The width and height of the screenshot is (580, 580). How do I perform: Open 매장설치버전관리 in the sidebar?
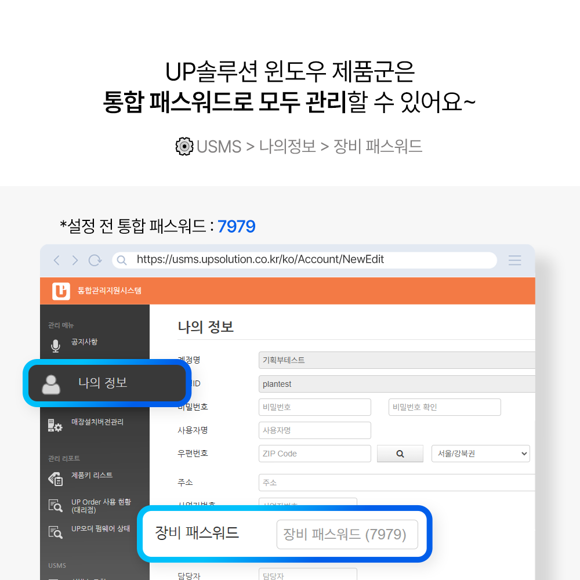(x=97, y=422)
